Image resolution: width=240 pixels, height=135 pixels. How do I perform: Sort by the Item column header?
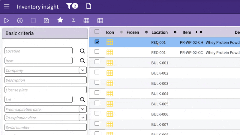click(x=187, y=32)
